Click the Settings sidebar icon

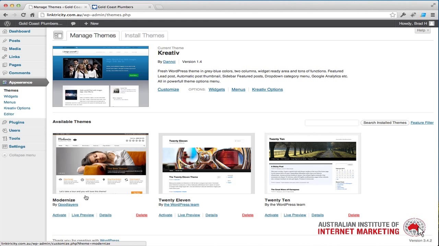(x=4, y=147)
